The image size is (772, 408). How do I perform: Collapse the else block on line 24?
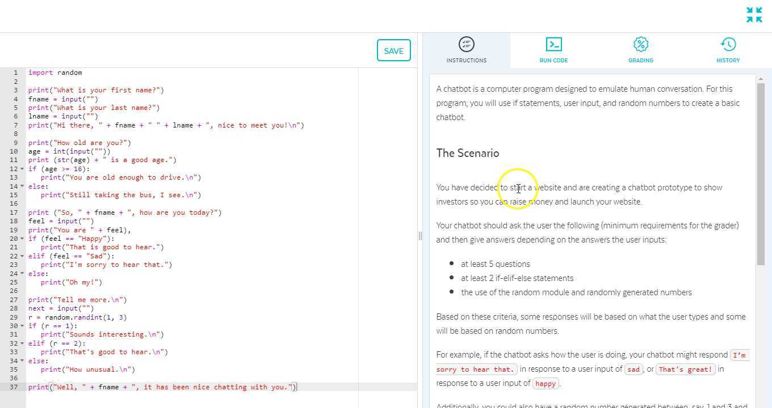pos(22,273)
